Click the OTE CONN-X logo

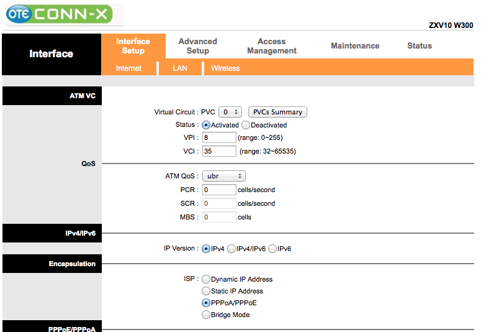point(60,14)
